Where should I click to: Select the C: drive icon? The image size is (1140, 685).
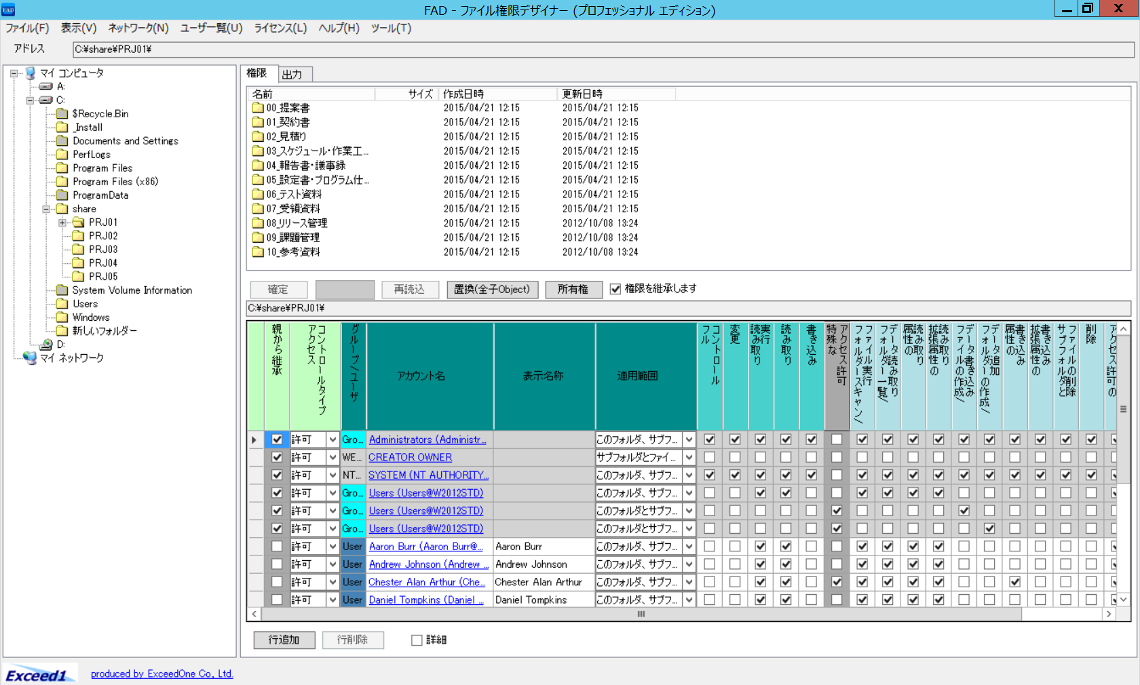point(46,100)
